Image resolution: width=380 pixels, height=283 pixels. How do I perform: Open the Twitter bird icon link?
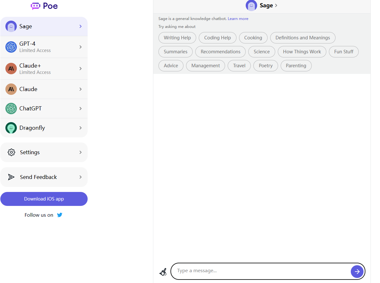(x=60, y=215)
